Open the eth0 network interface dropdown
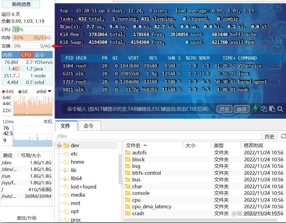Image resolution: width=286 pixels, height=223 pixels. [49, 91]
